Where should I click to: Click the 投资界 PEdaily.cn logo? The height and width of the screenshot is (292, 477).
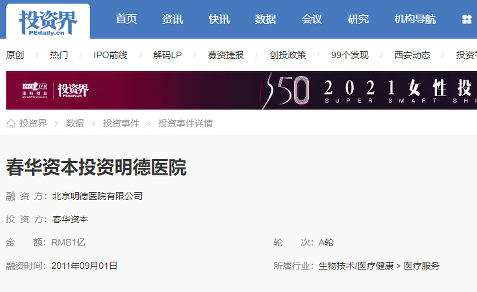[48, 22]
